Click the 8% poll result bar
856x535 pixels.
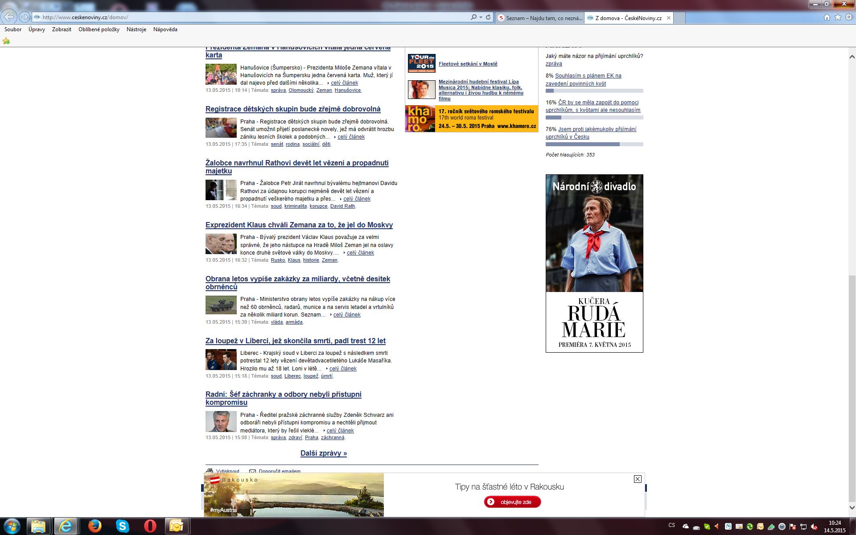[x=594, y=91]
